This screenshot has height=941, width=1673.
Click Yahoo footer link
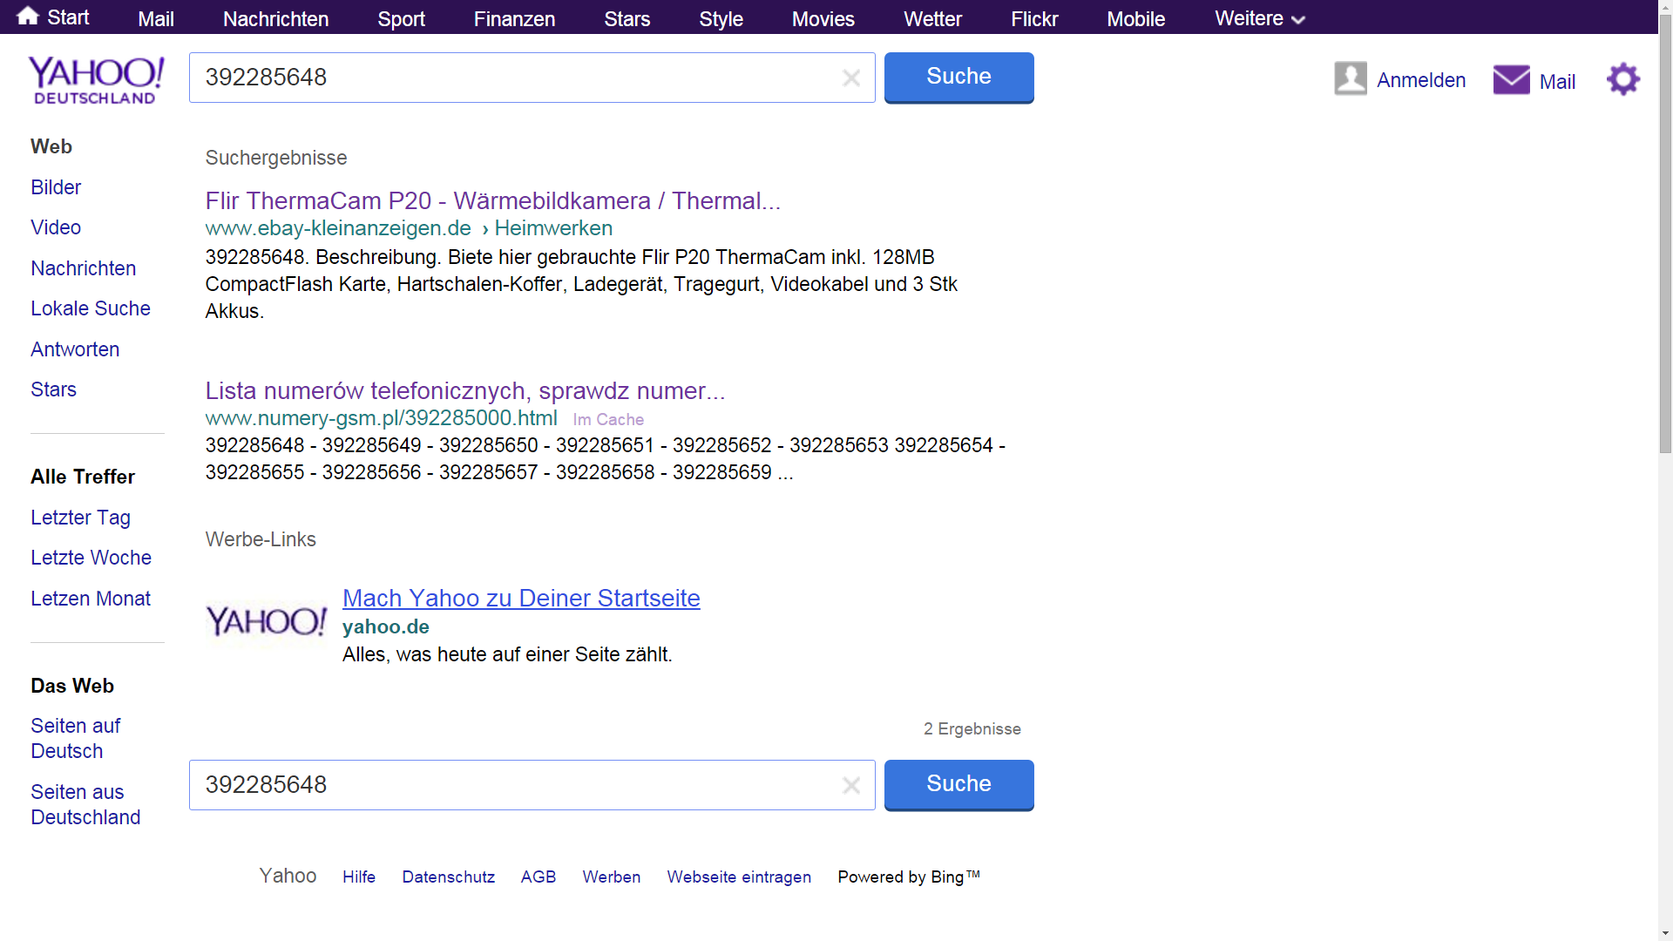point(288,876)
